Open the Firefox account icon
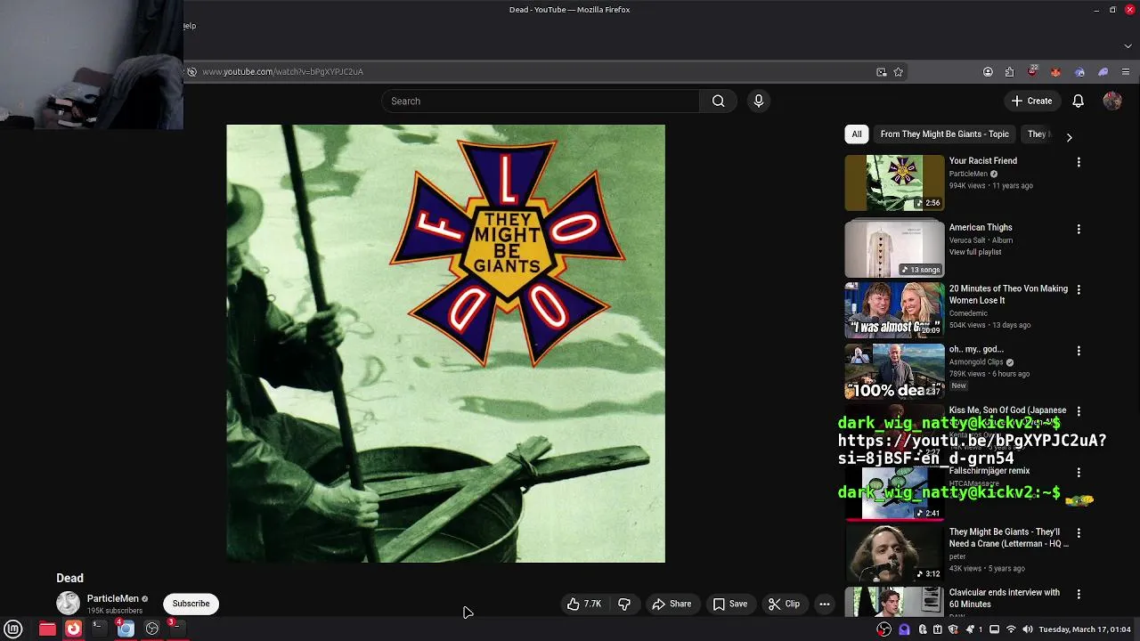This screenshot has width=1140, height=641. click(x=988, y=72)
